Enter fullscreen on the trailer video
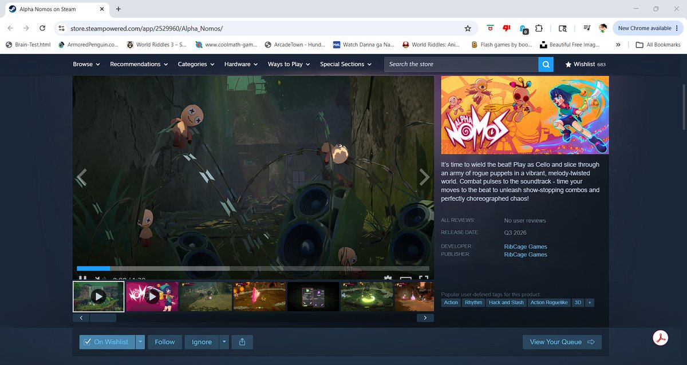 pos(424,279)
